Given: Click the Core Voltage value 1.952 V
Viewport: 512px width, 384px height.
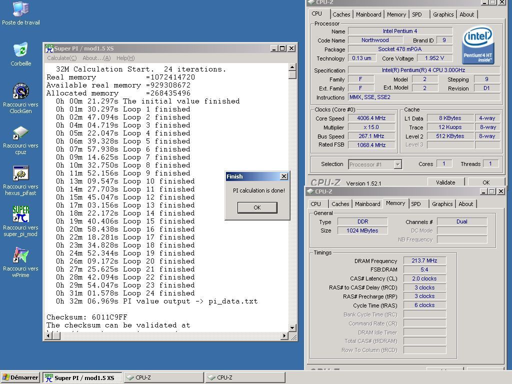Looking at the screenshot, I should 434,58.
